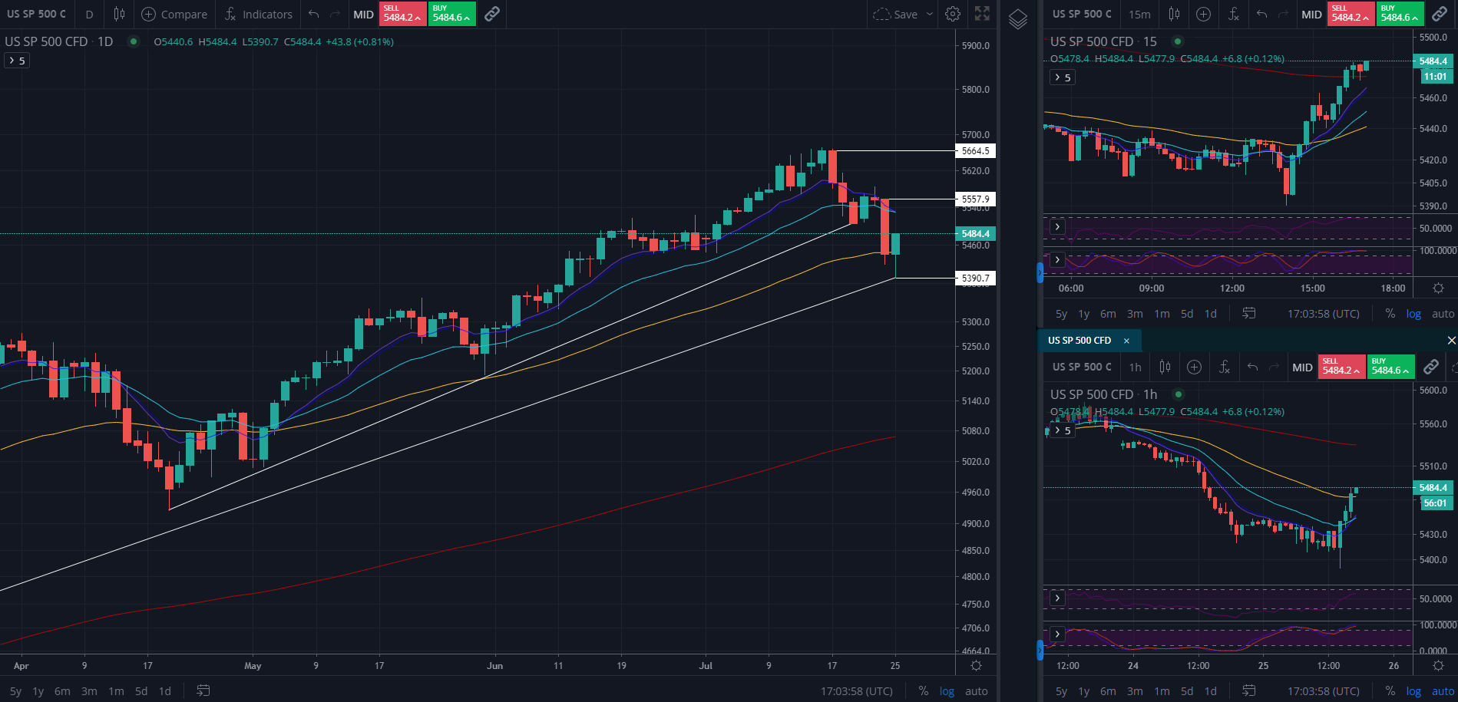Image resolution: width=1458 pixels, height=702 pixels.
Task: Select 6m range in main chart
Action: coord(62,690)
